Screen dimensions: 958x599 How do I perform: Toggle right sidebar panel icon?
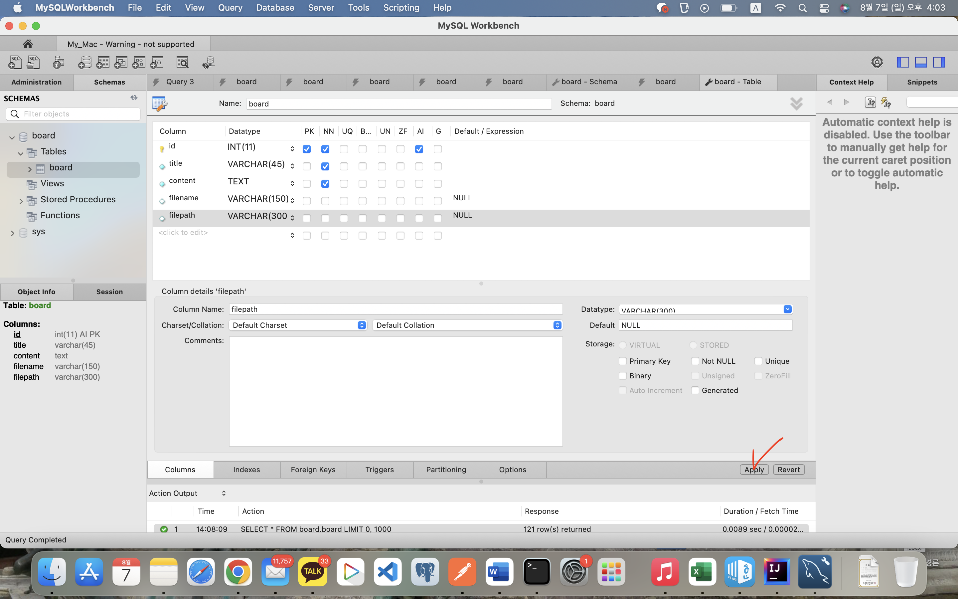pyautogui.click(x=939, y=62)
